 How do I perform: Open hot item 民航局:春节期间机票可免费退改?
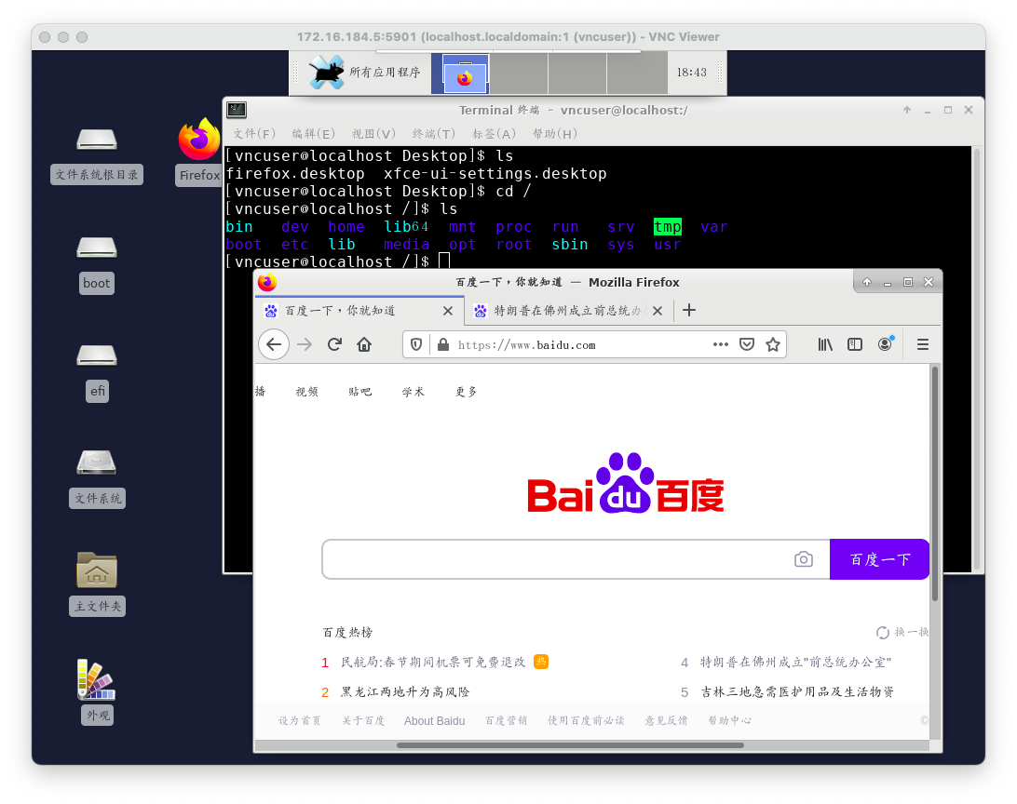click(x=433, y=663)
